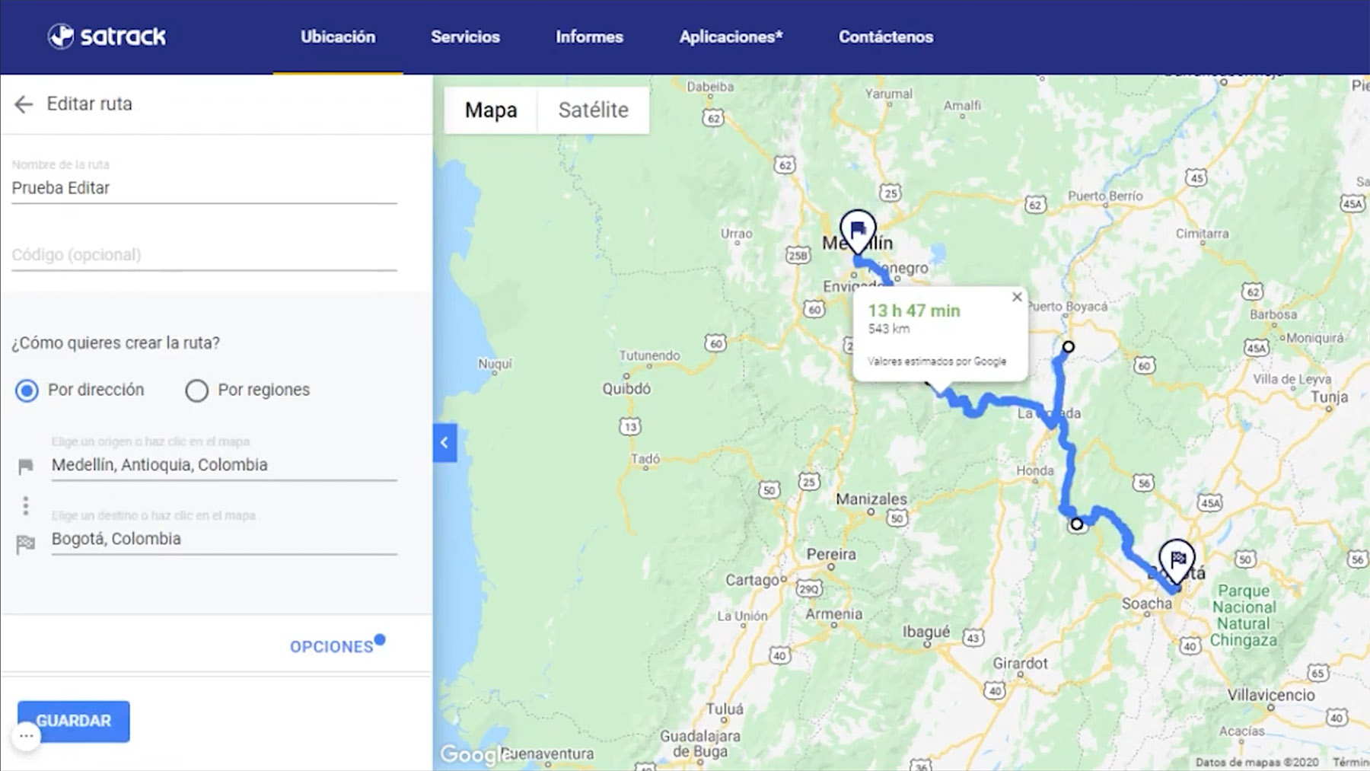1370x771 pixels.
Task: Select the Por dirección radio button
Action: [x=27, y=390]
